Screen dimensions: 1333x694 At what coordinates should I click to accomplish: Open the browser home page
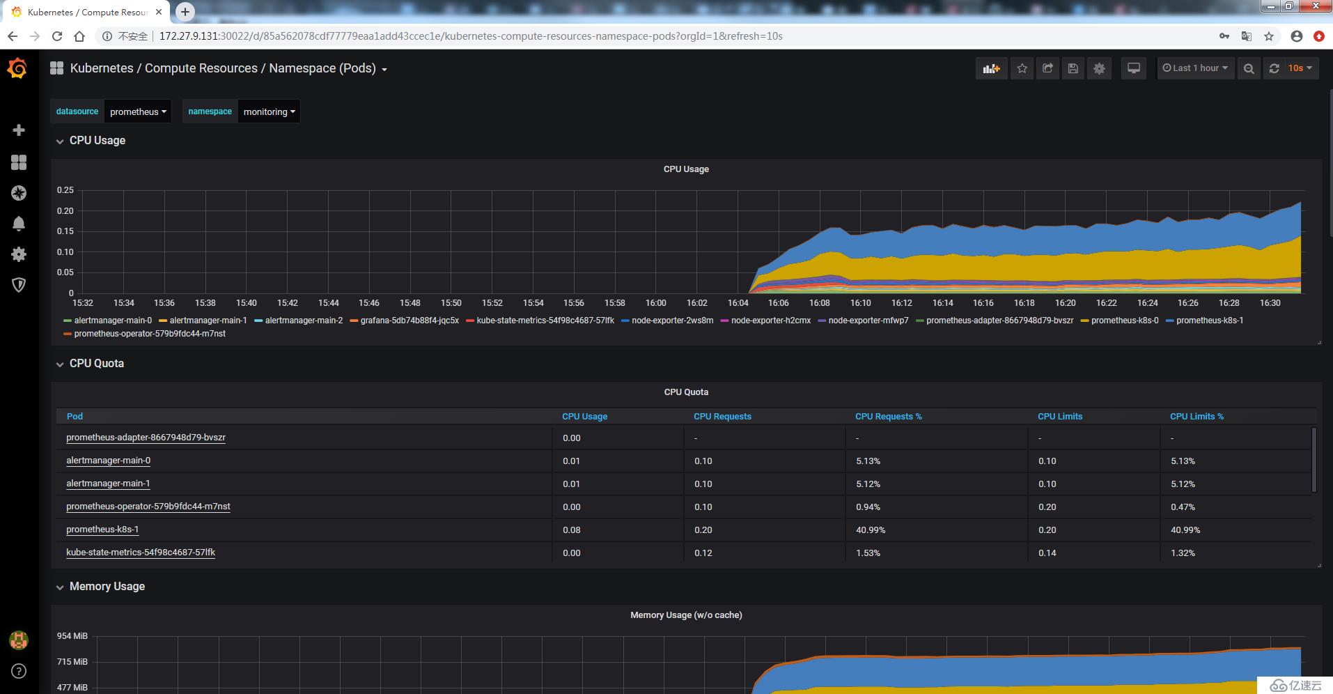[x=79, y=36]
